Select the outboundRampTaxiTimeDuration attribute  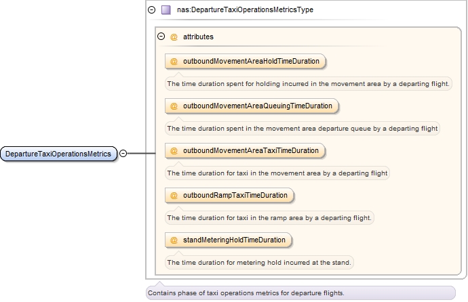(x=235, y=195)
